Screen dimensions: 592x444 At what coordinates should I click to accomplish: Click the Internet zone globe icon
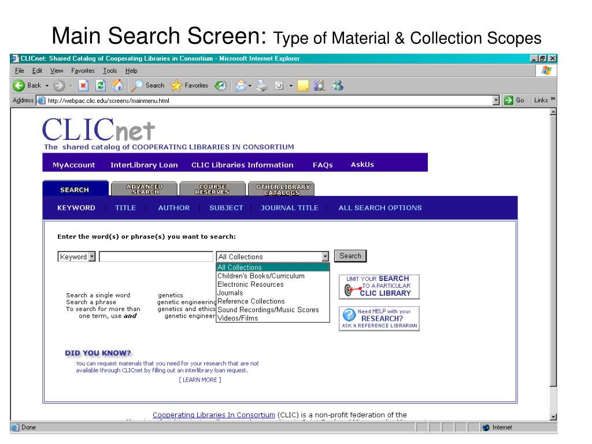coord(486,427)
